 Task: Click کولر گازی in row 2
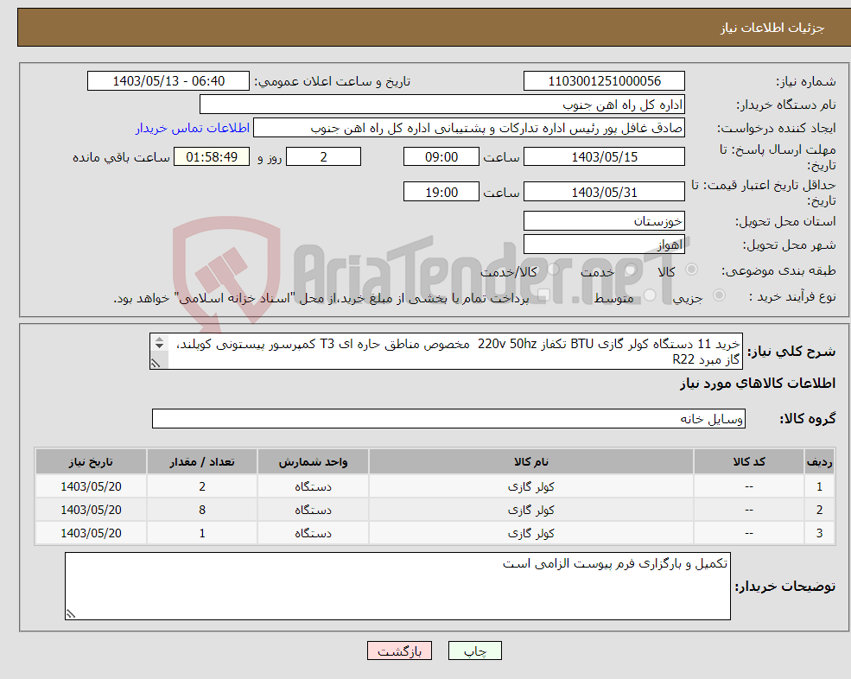click(530, 510)
